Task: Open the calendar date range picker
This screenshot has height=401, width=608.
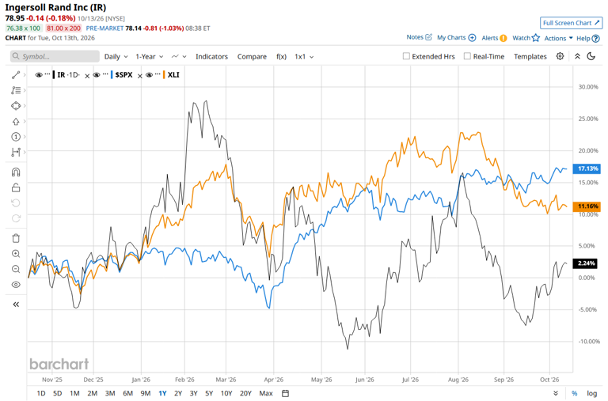Action: (285, 393)
